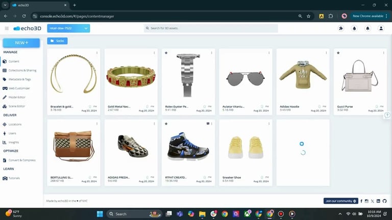This screenshot has width=392, height=220.
Task: Click the echo3D logo
Action: point(27,29)
